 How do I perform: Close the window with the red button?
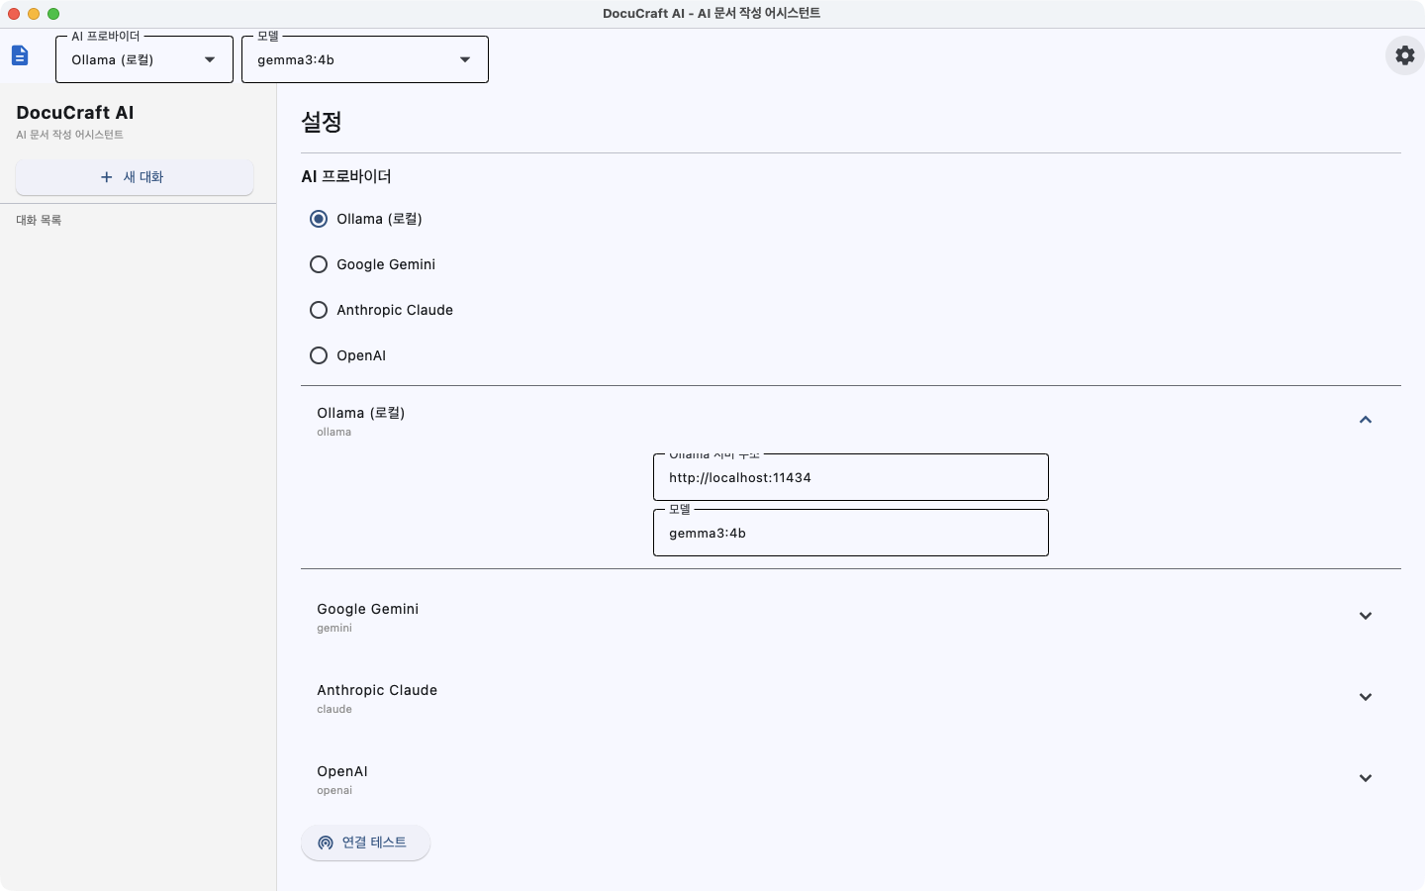pyautogui.click(x=14, y=14)
